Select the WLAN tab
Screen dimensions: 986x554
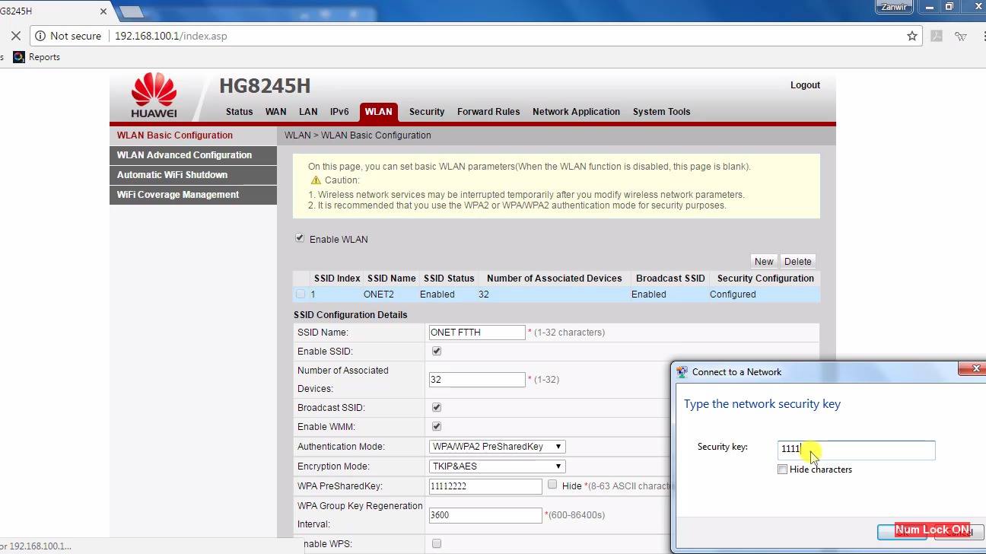coord(378,112)
